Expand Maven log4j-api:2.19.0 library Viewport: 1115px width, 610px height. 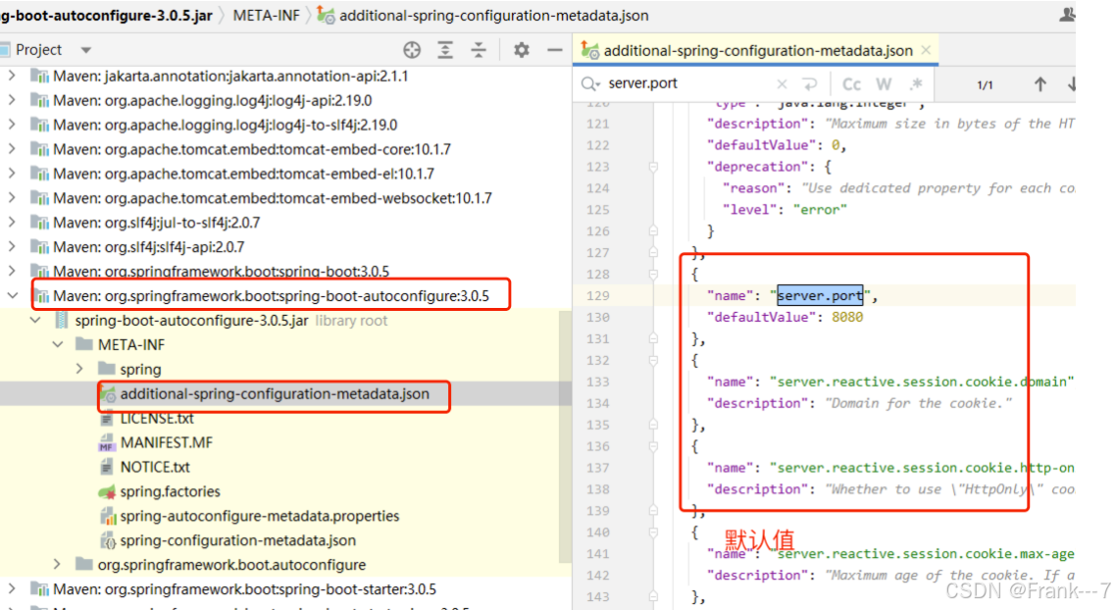(12, 100)
